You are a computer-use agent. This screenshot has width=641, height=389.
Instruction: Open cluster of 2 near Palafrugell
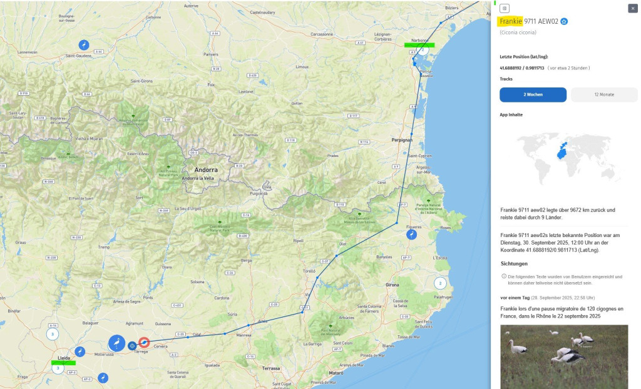coord(439,283)
